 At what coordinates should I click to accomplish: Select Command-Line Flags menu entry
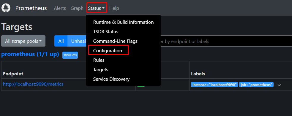(123, 41)
